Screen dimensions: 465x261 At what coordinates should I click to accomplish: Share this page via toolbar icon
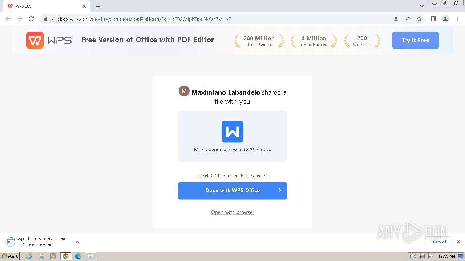pos(408,19)
